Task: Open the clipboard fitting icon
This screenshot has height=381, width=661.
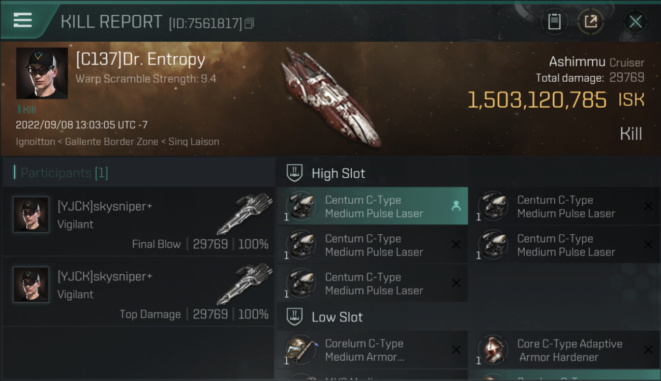Action: click(x=554, y=22)
